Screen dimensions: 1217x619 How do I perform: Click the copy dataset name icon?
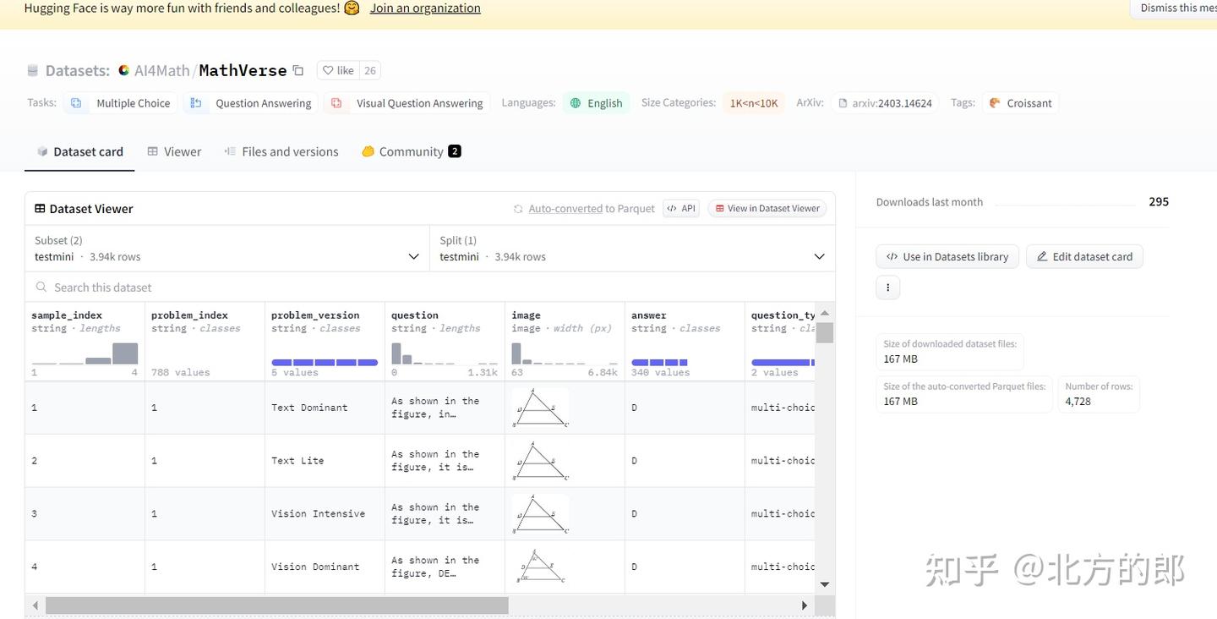(298, 71)
